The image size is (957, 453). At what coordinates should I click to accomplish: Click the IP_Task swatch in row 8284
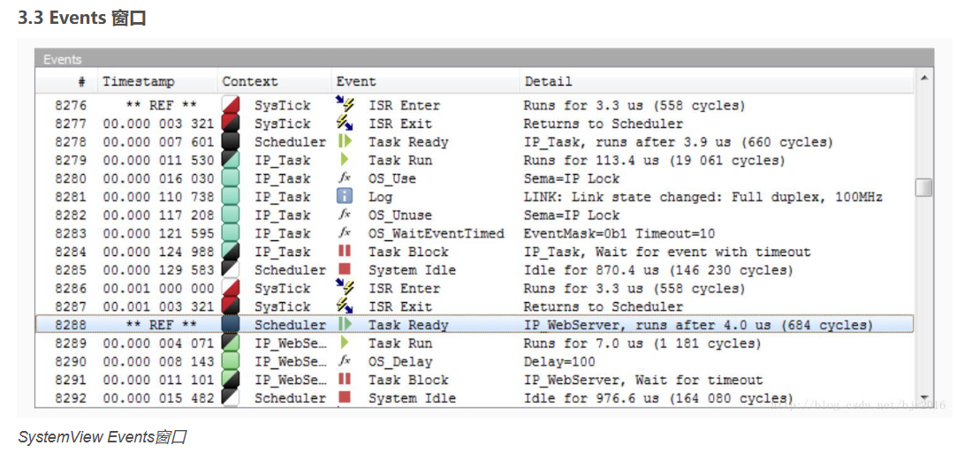(x=231, y=251)
